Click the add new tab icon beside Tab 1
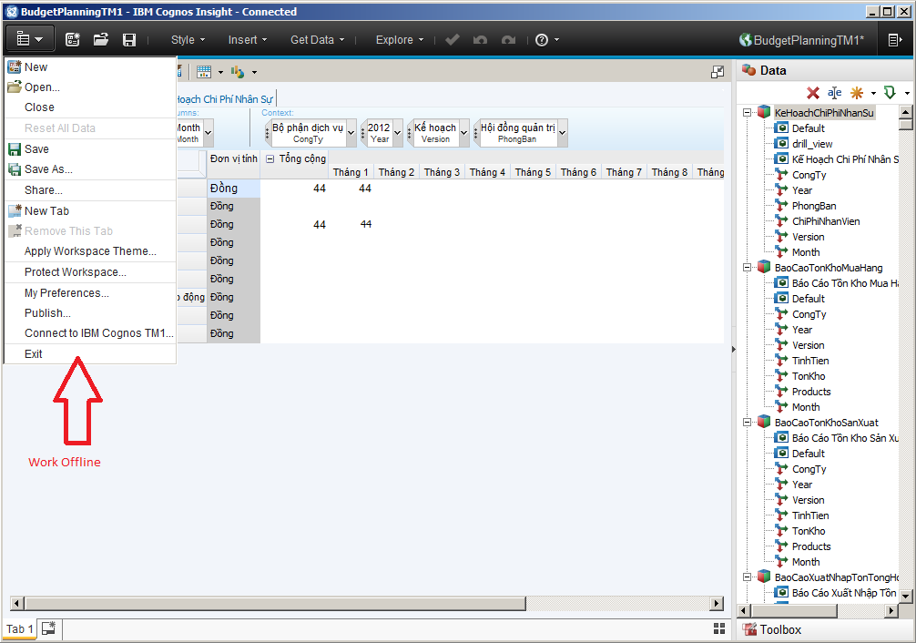The height and width of the screenshot is (643, 916). pos(49,629)
